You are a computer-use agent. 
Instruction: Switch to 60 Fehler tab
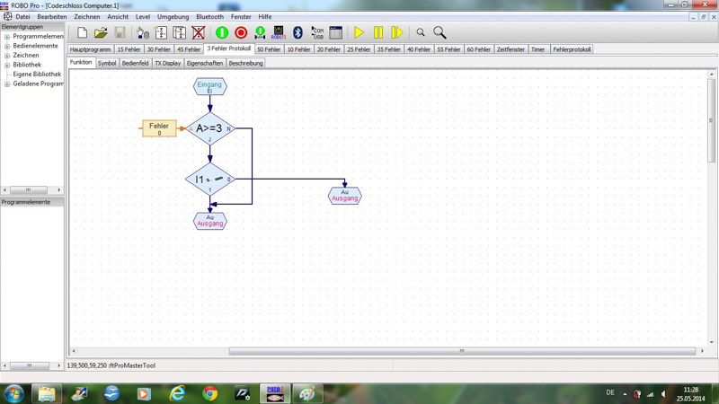(x=478, y=49)
